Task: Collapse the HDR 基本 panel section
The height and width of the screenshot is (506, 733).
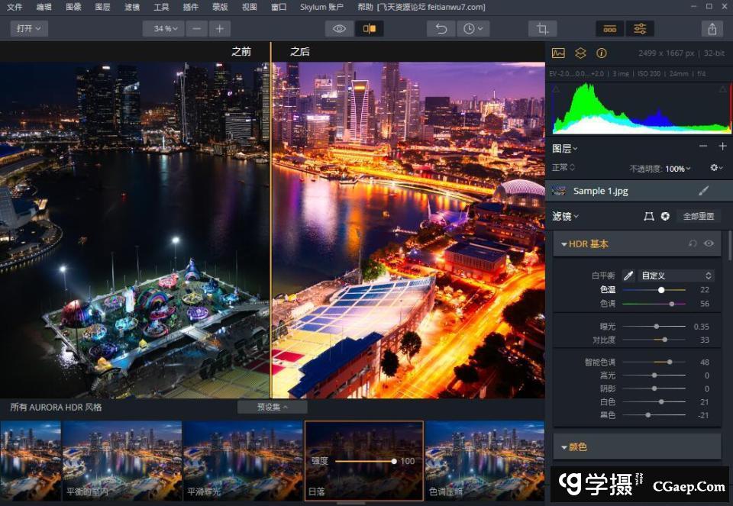Action: pos(564,244)
